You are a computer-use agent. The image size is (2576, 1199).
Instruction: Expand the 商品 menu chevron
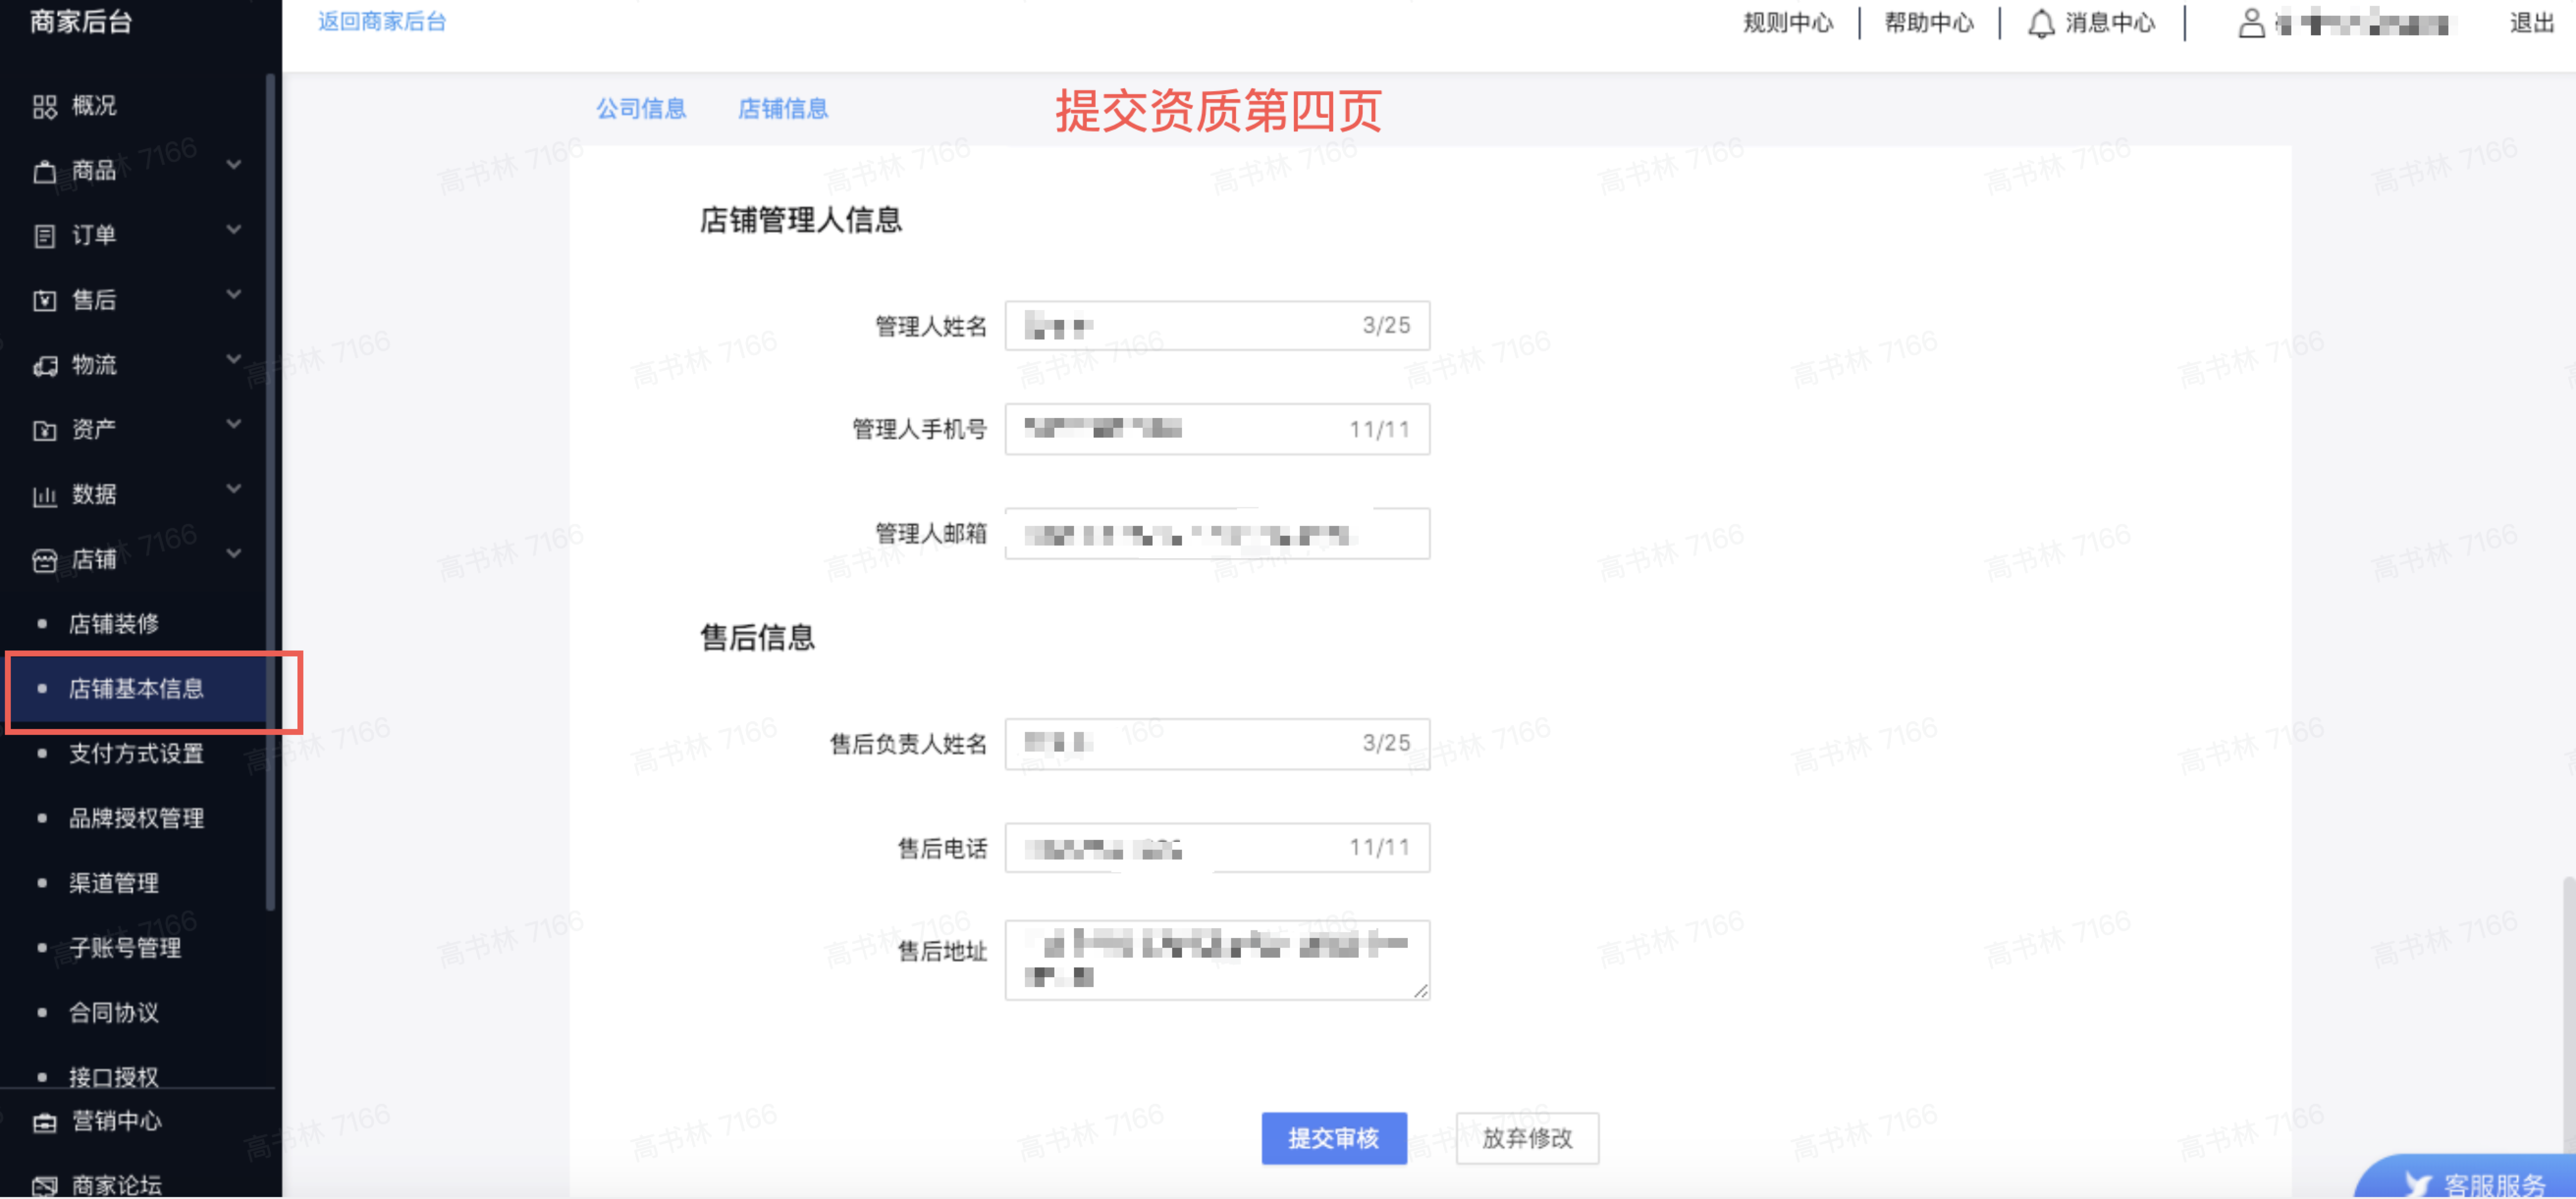click(x=234, y=164)
